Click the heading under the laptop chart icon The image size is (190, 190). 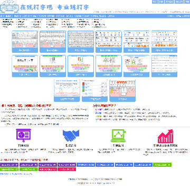pos(118,146)
